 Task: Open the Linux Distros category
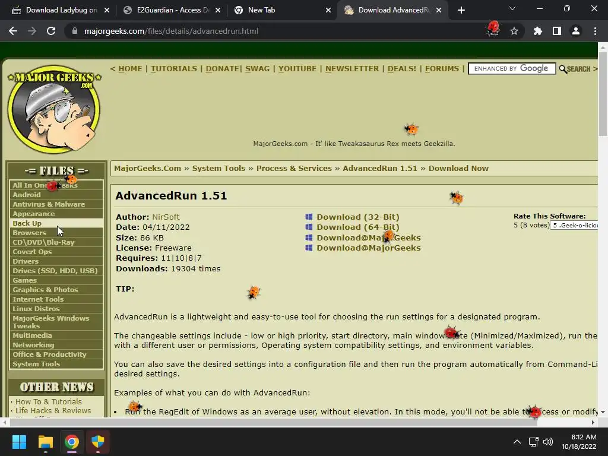(x=56, y=309)
